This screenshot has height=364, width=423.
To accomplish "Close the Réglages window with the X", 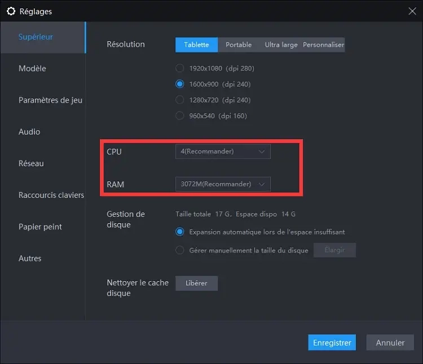I will coord(412,10).
